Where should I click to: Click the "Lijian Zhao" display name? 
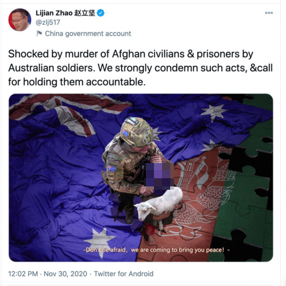[x=54, y=13]
